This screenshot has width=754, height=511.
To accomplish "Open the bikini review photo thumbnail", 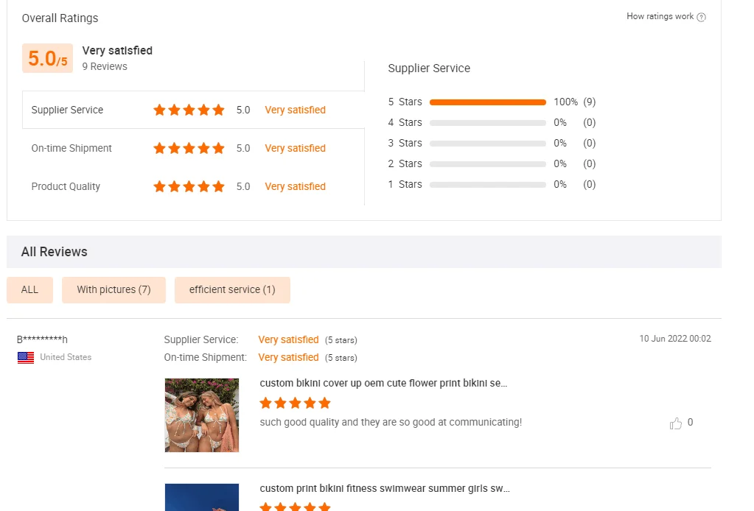I will tap(202, 415).
